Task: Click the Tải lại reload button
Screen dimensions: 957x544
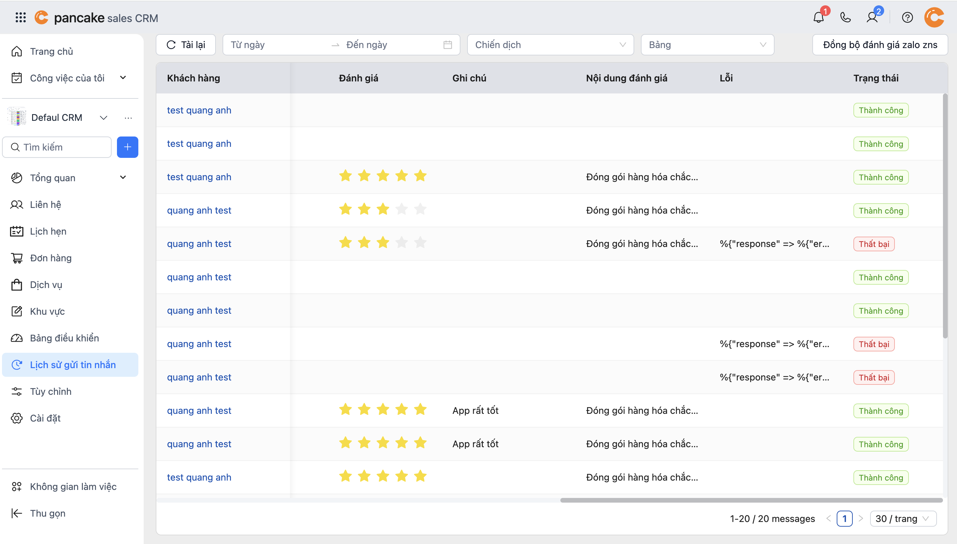Action: pyautogui.click(x=186, y=45)
